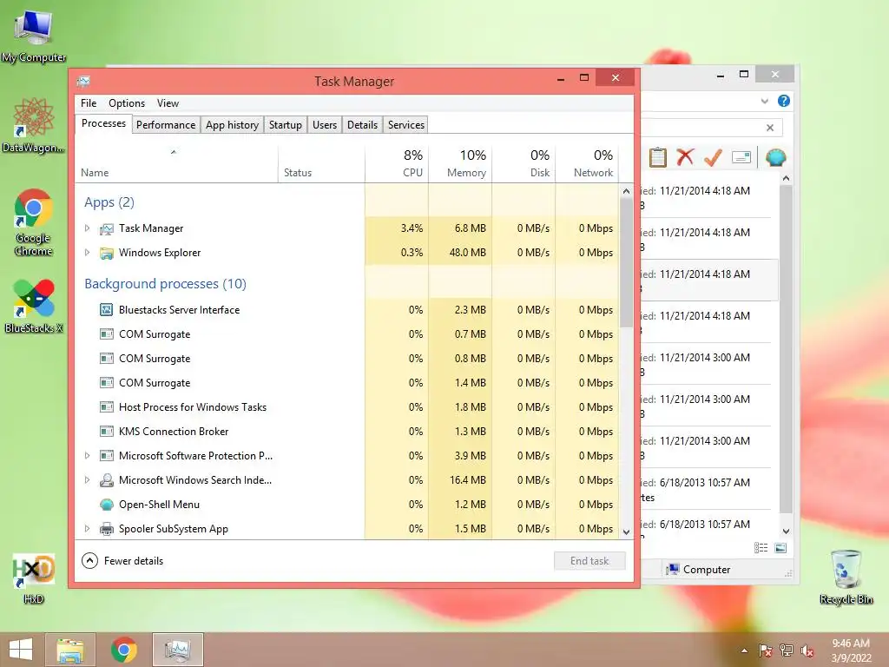Open the Windows Start button
The width and height of the screenshot is (889, 667).
point(21,650)
